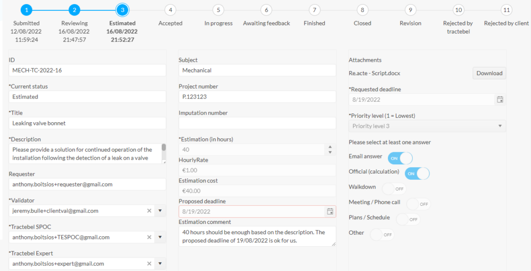The width and height of the screenshot is (531, 271).
Task: Clear the Tractebel SPOC selection X icon
Action: pos(149,237)
